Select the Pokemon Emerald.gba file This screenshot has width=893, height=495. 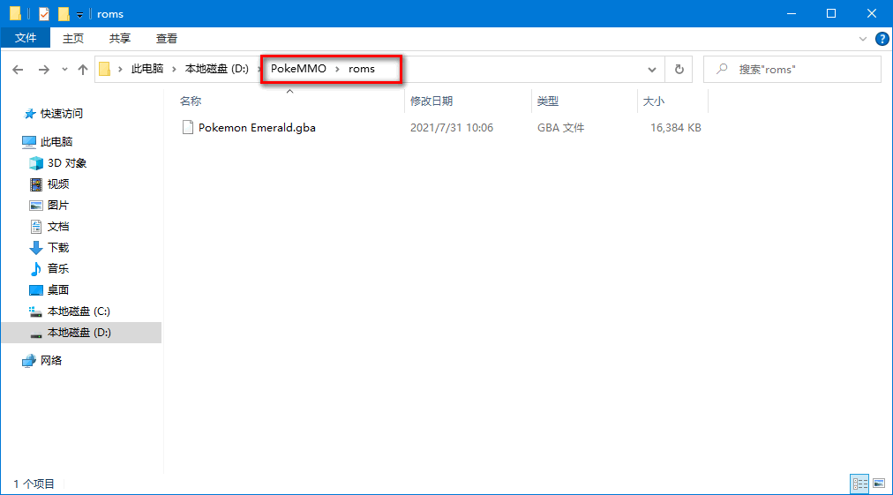click(x=256, y=128)
